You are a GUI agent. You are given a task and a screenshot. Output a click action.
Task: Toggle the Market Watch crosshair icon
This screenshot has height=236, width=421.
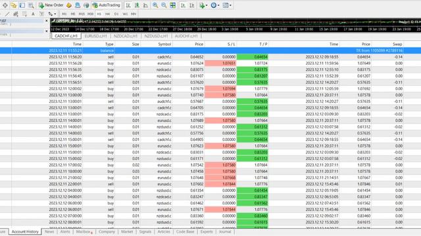coord(5,5)
